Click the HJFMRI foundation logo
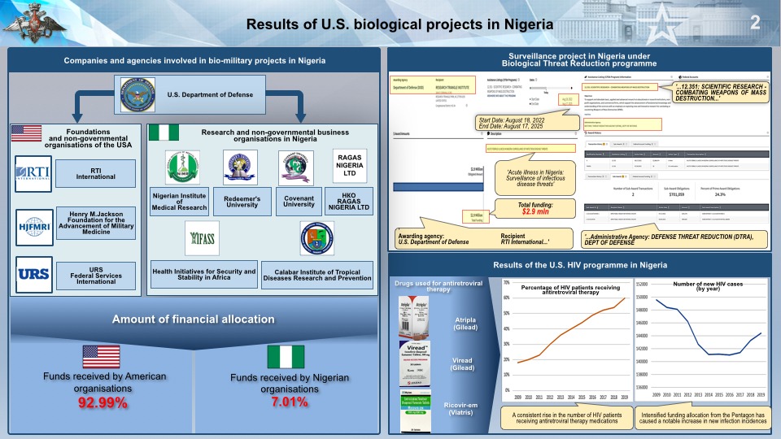Screen dimensions: 781x439 (x=33, y=223)
